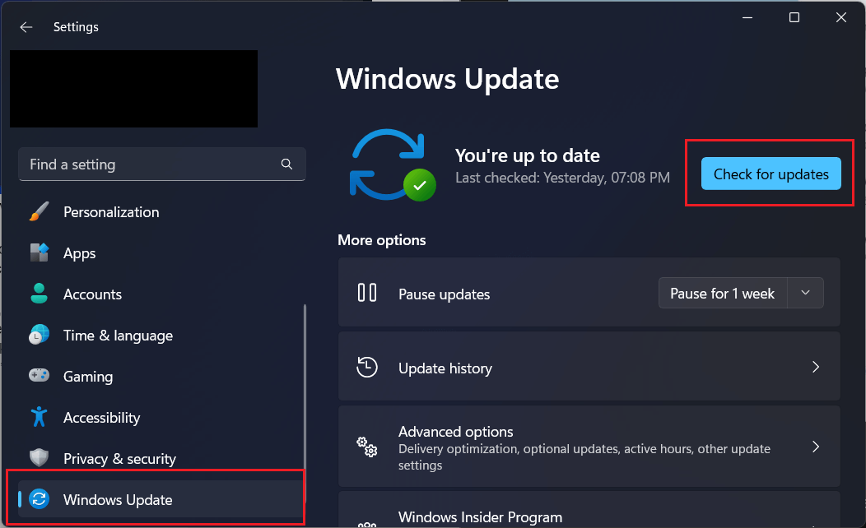This screenshot has width=866, height=528.
Task: Click the Gaming controller icon
Action: (x=39, y=377)
